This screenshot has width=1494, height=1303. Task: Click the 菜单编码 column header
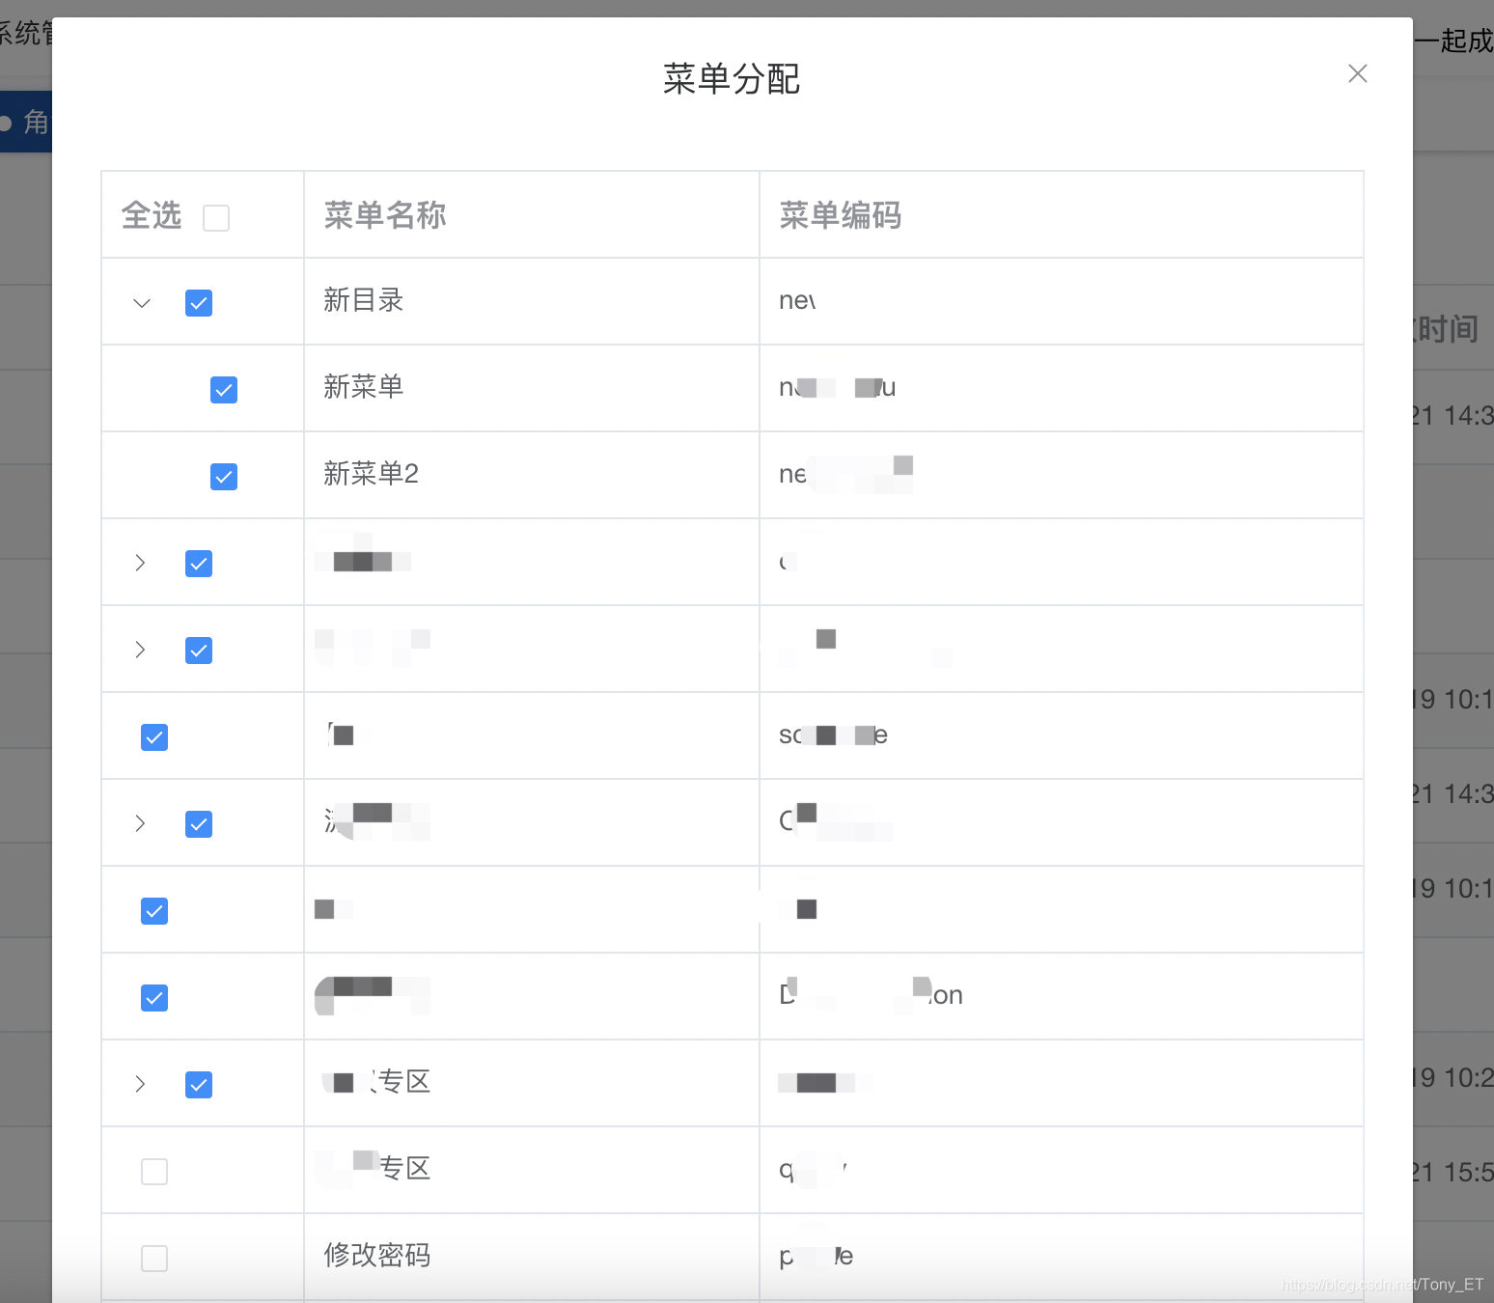1062,215
